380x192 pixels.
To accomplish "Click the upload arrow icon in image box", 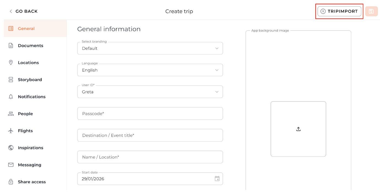I will click(x=298, y=129).
